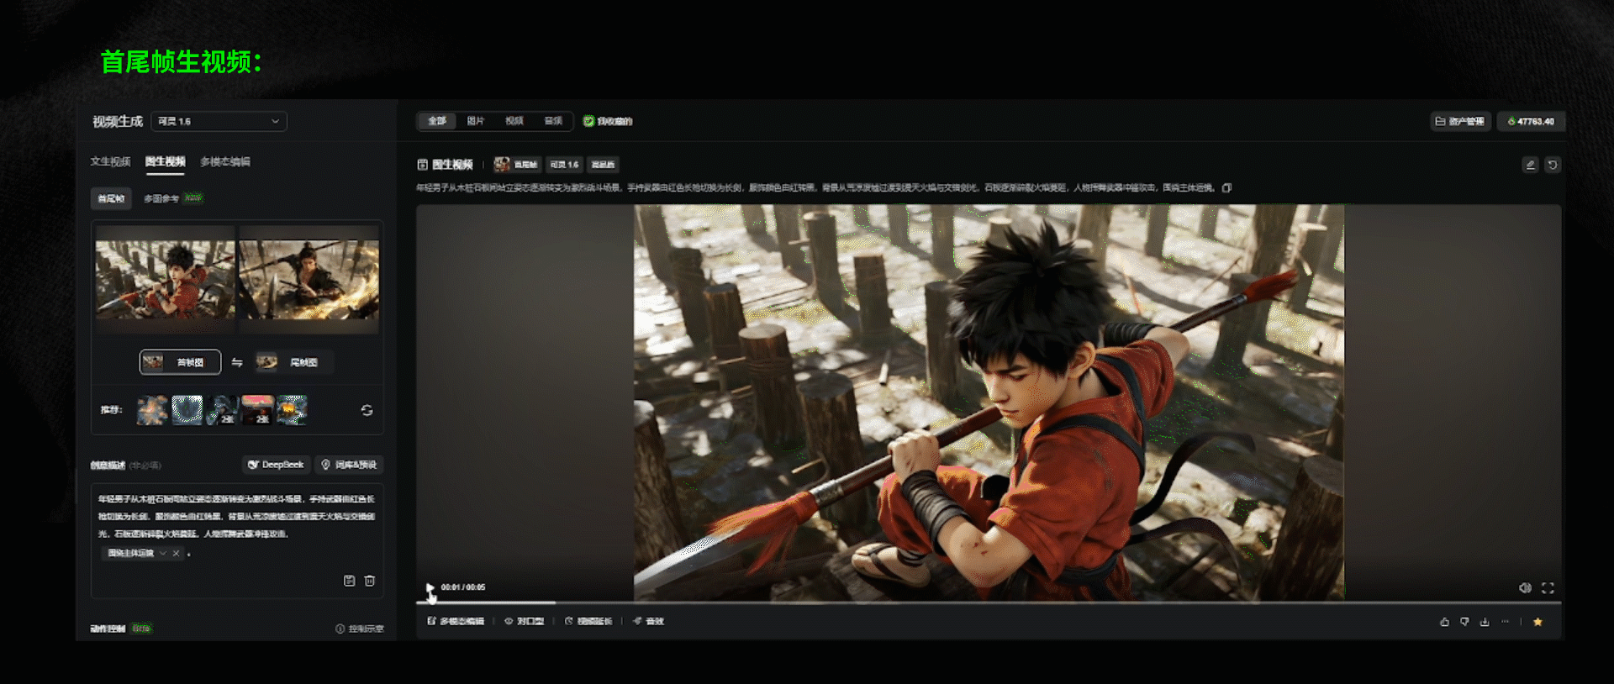The width and height of the screenshot is (1614, 684).
Task: Open 多模态编辑 below the video
Action: click(456, 621)
